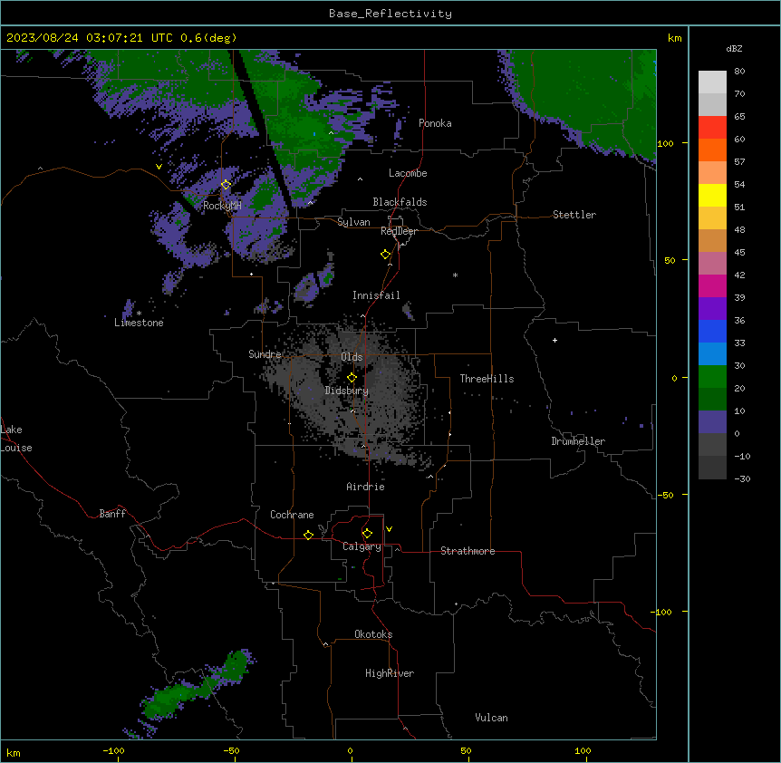
Task: Click the Vulcan label
Action: (x=491, y=718)
